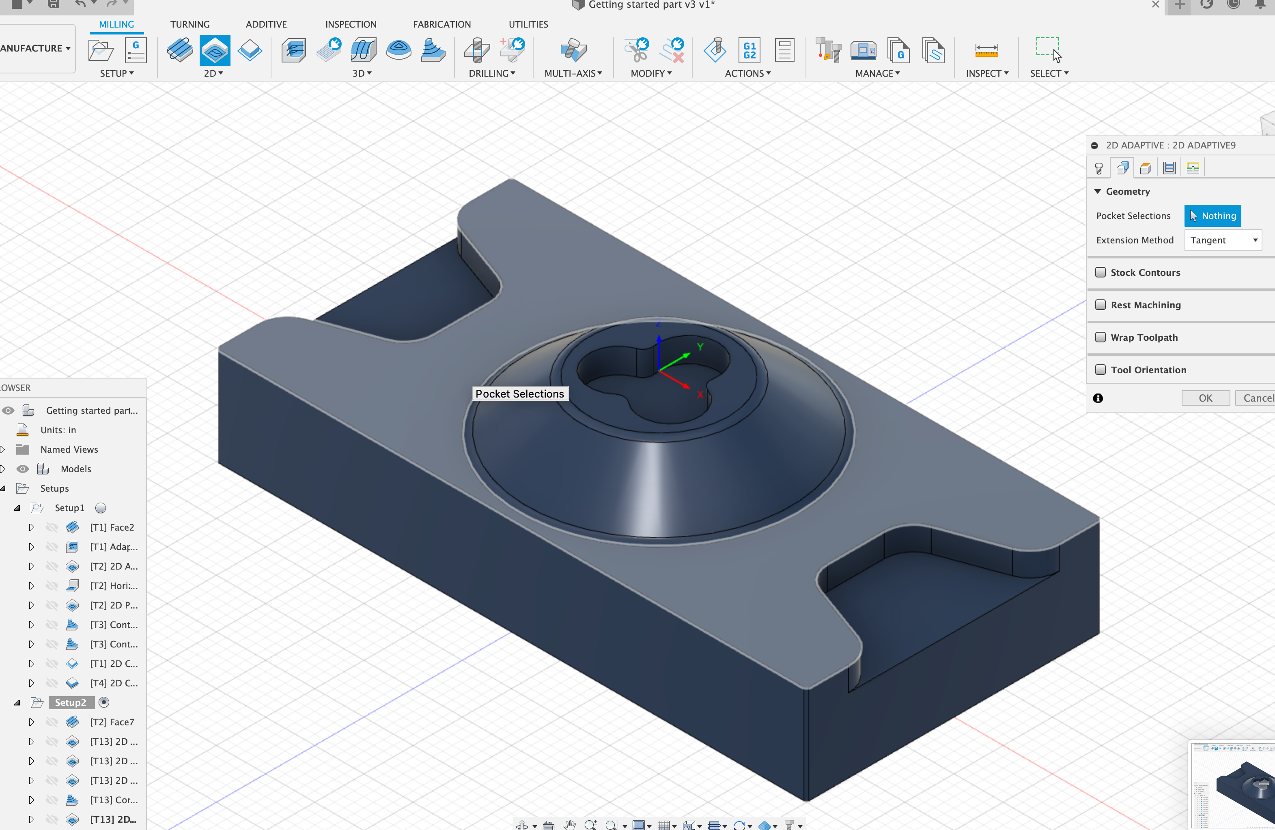Image resolution: width=1275 pixels, height=830 pixels.
Task: Open the Tool Library icon
Action: [x=828, y=50]
